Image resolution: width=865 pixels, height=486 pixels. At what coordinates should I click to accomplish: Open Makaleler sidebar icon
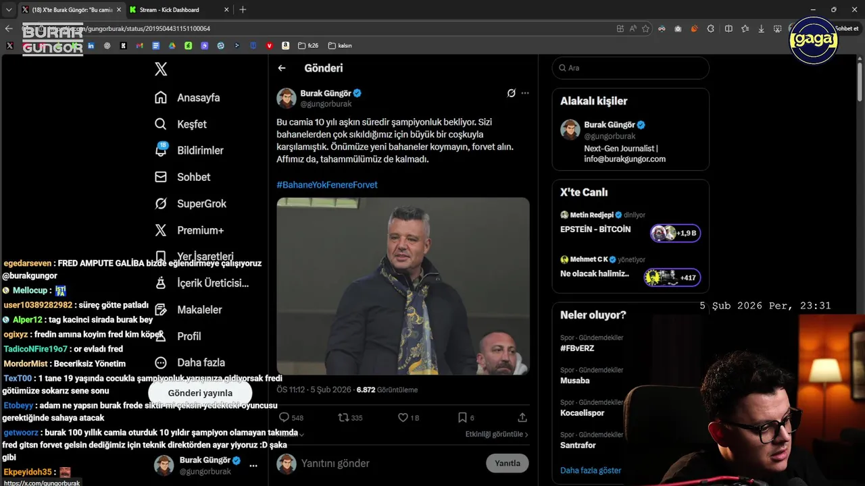[161, 309]
